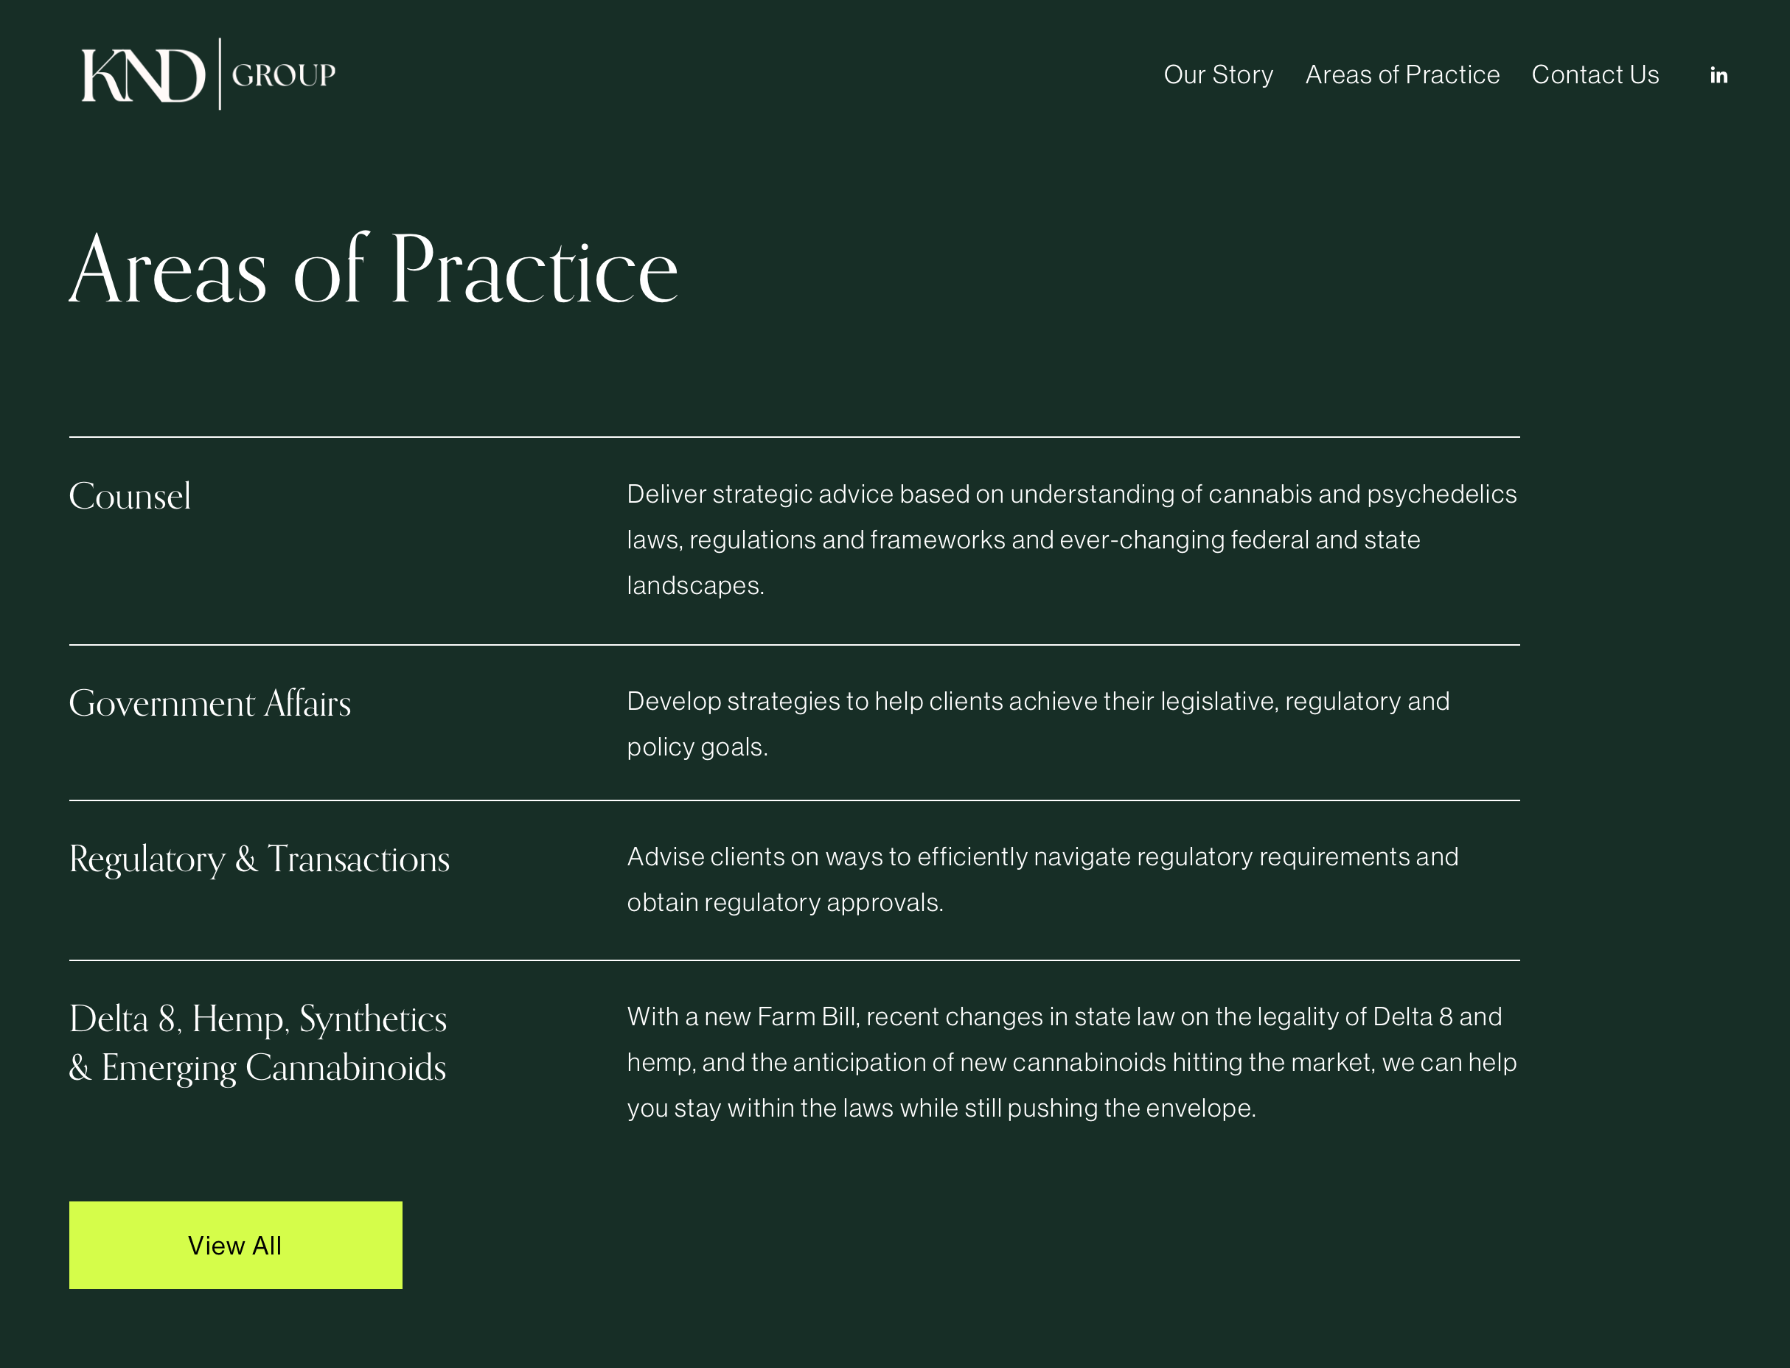This screenshot has width=1790, height=1368.
Task: Open the Our Story menu item
Action: [x=1219, y=75]
